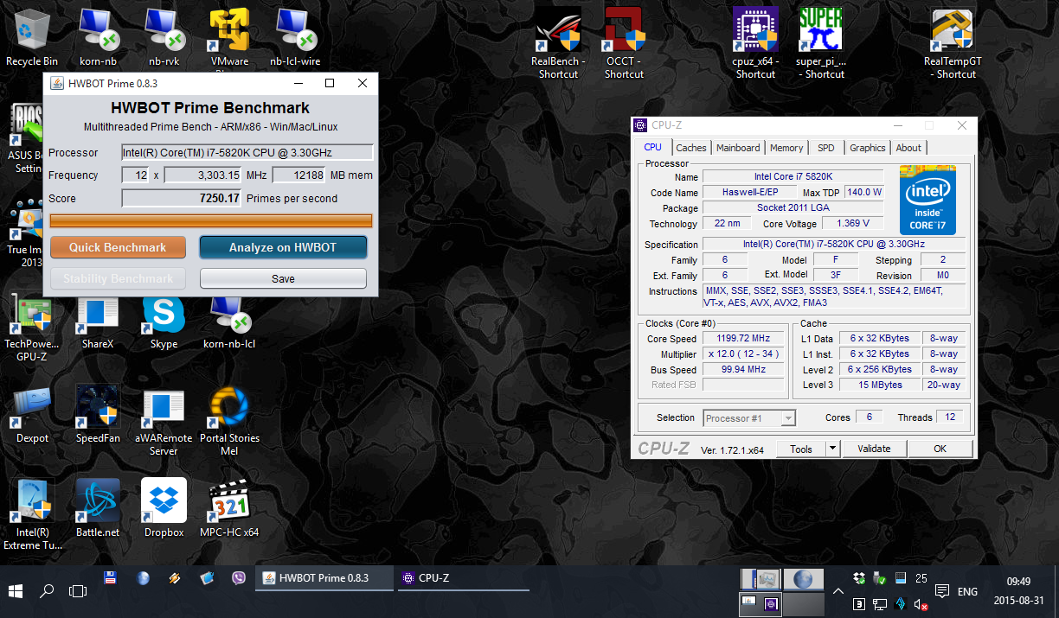Click the Dropbox tray icon
Image resolution: width=1059 pixels, height=618 pixels.
coord(858,578)
